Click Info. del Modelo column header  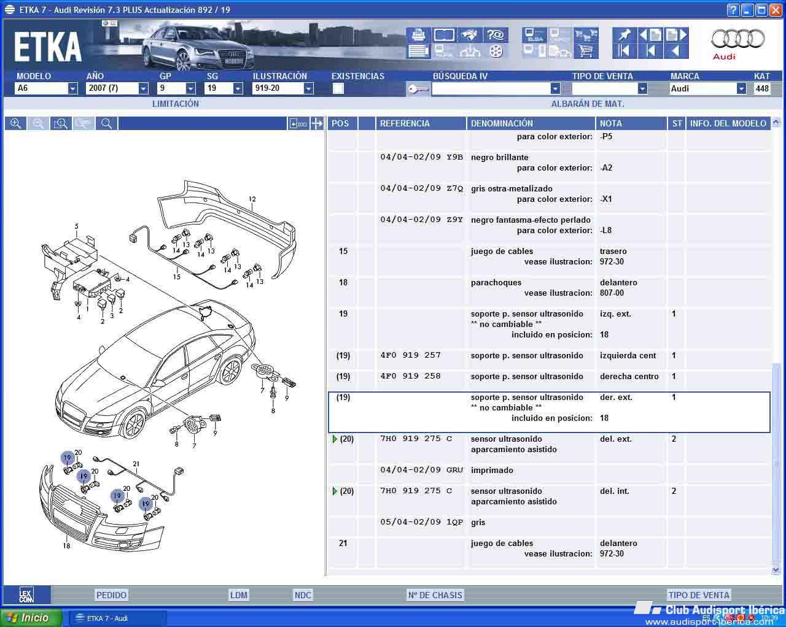coord(728,123)
